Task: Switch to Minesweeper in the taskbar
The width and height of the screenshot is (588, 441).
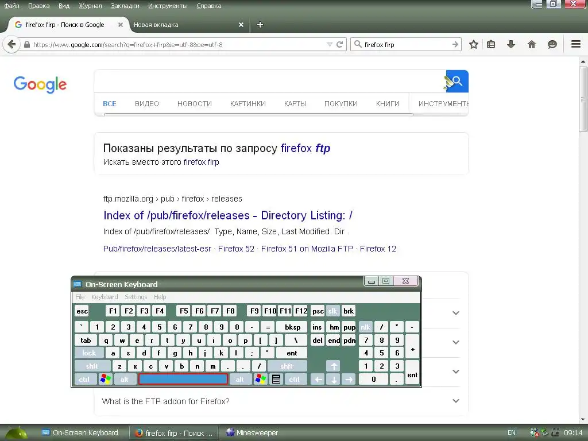Action: [x=253, y=433]
